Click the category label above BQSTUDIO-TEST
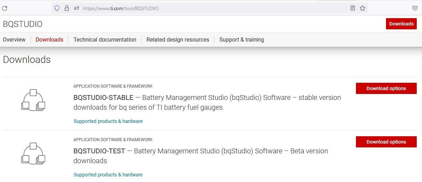Viewport: 422px width, 182px height. [113, 139]
